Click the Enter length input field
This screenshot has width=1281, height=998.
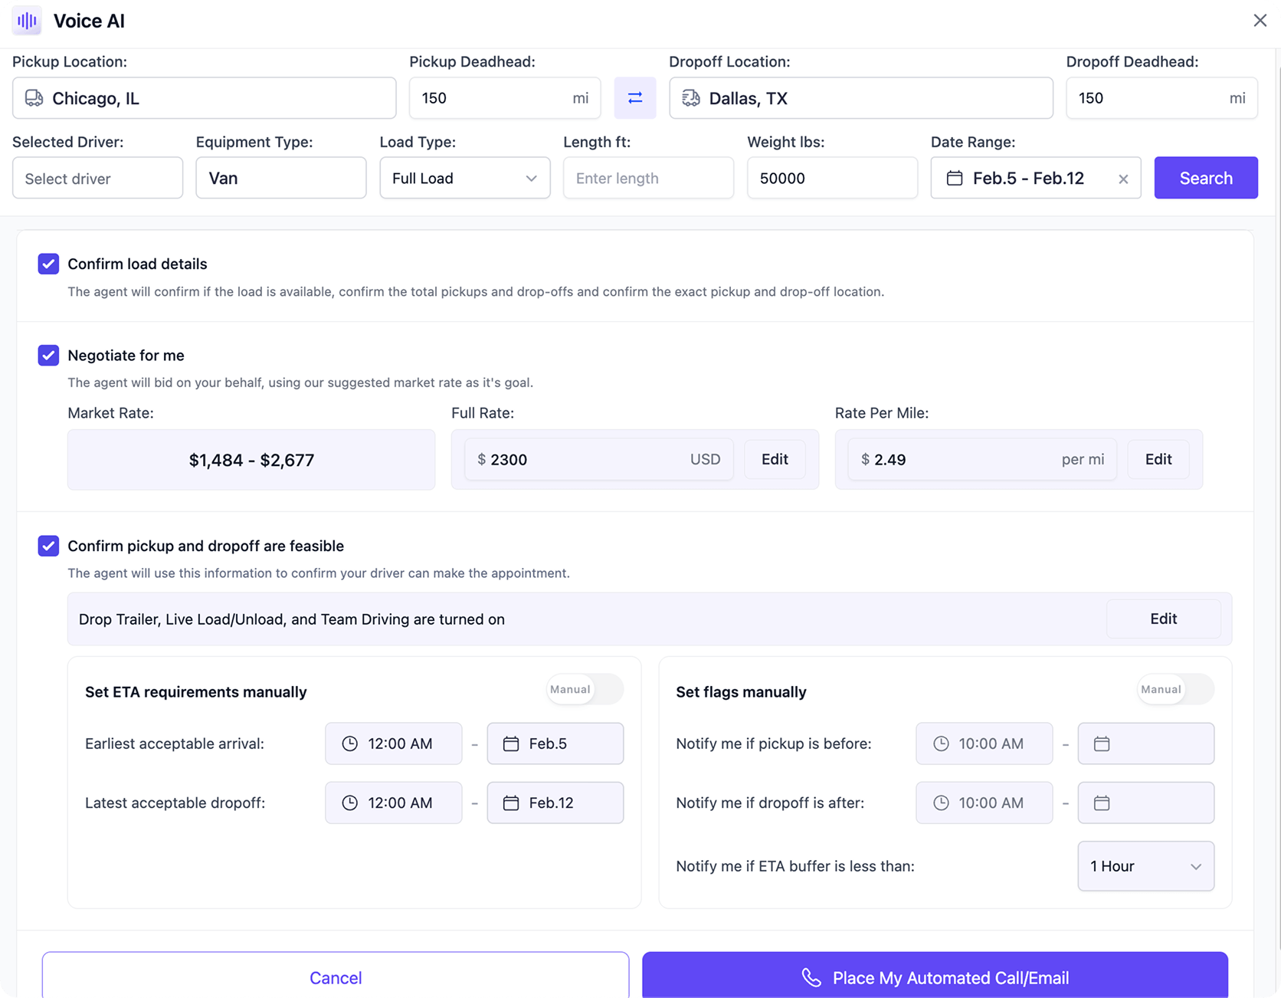pyautogui.click(x=648, y=179)
